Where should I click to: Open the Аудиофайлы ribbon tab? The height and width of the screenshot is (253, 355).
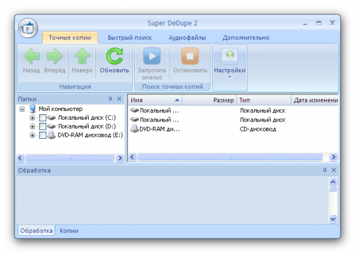(x=187, y=37)
